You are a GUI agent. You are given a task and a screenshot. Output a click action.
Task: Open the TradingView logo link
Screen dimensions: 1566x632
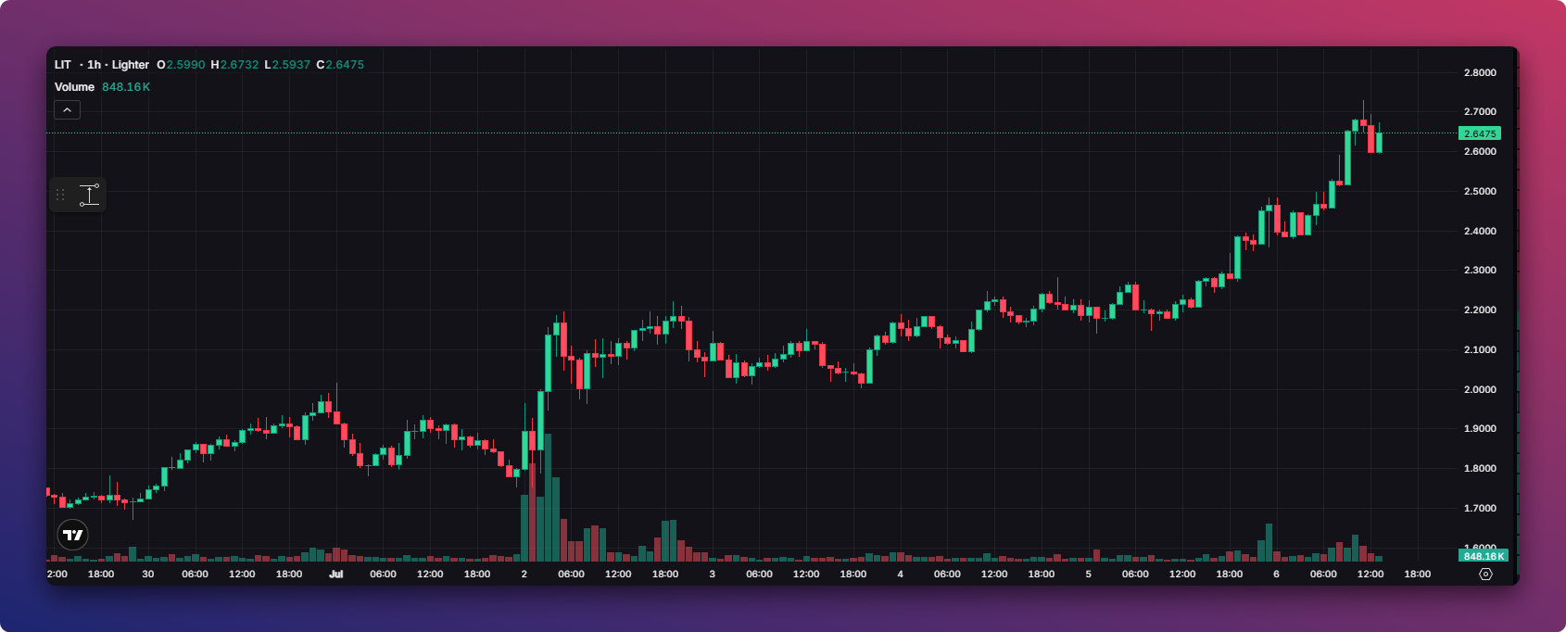pos(73,535)
